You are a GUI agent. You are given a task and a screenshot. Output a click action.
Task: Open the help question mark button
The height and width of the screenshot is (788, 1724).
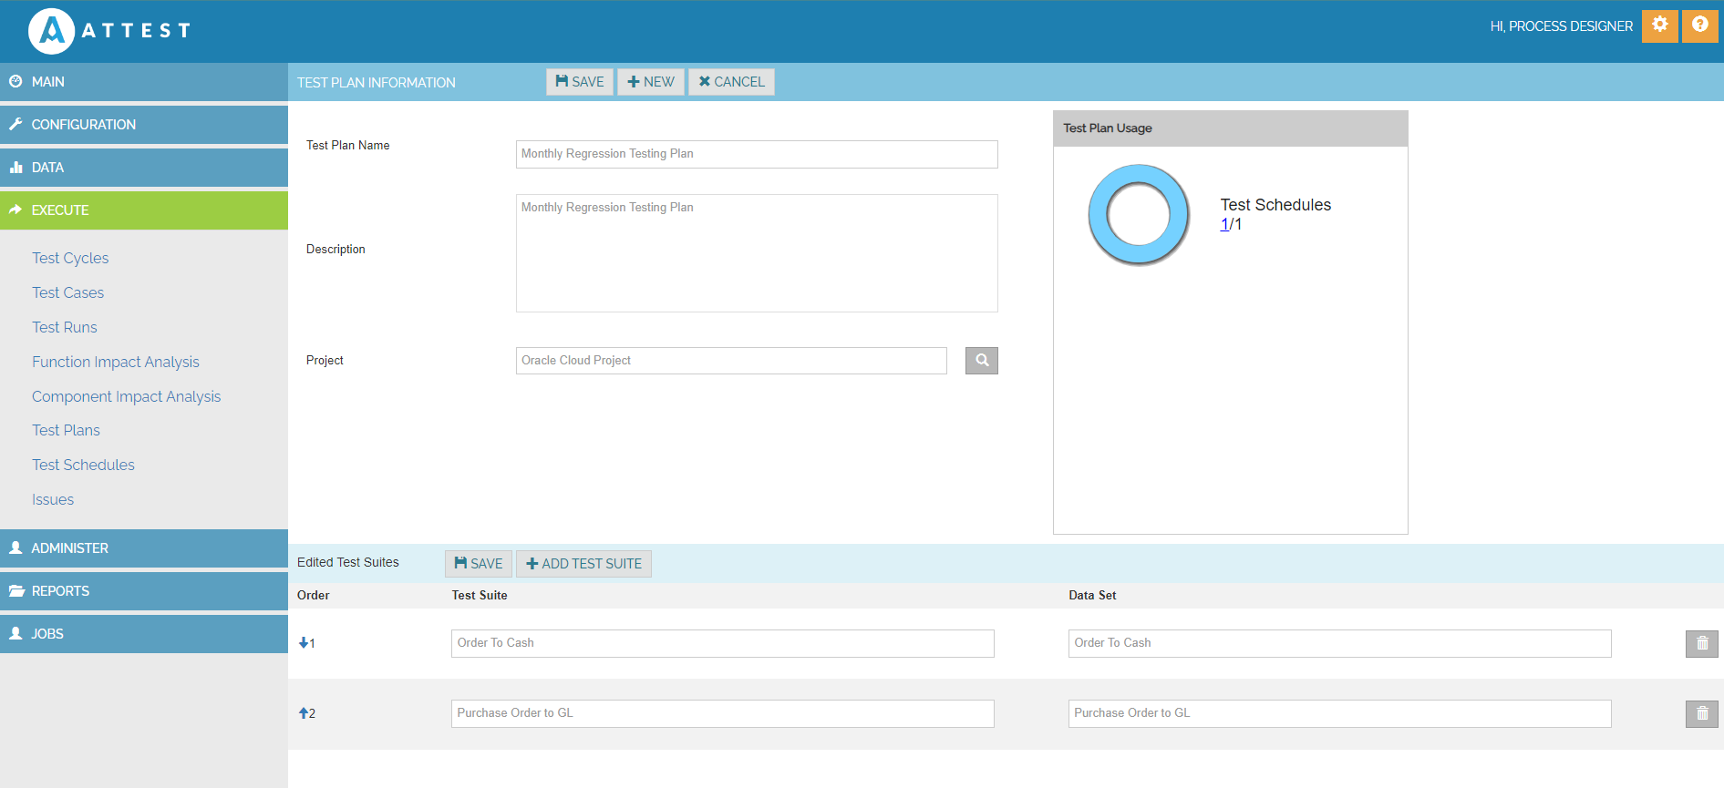pos(1699,26)
